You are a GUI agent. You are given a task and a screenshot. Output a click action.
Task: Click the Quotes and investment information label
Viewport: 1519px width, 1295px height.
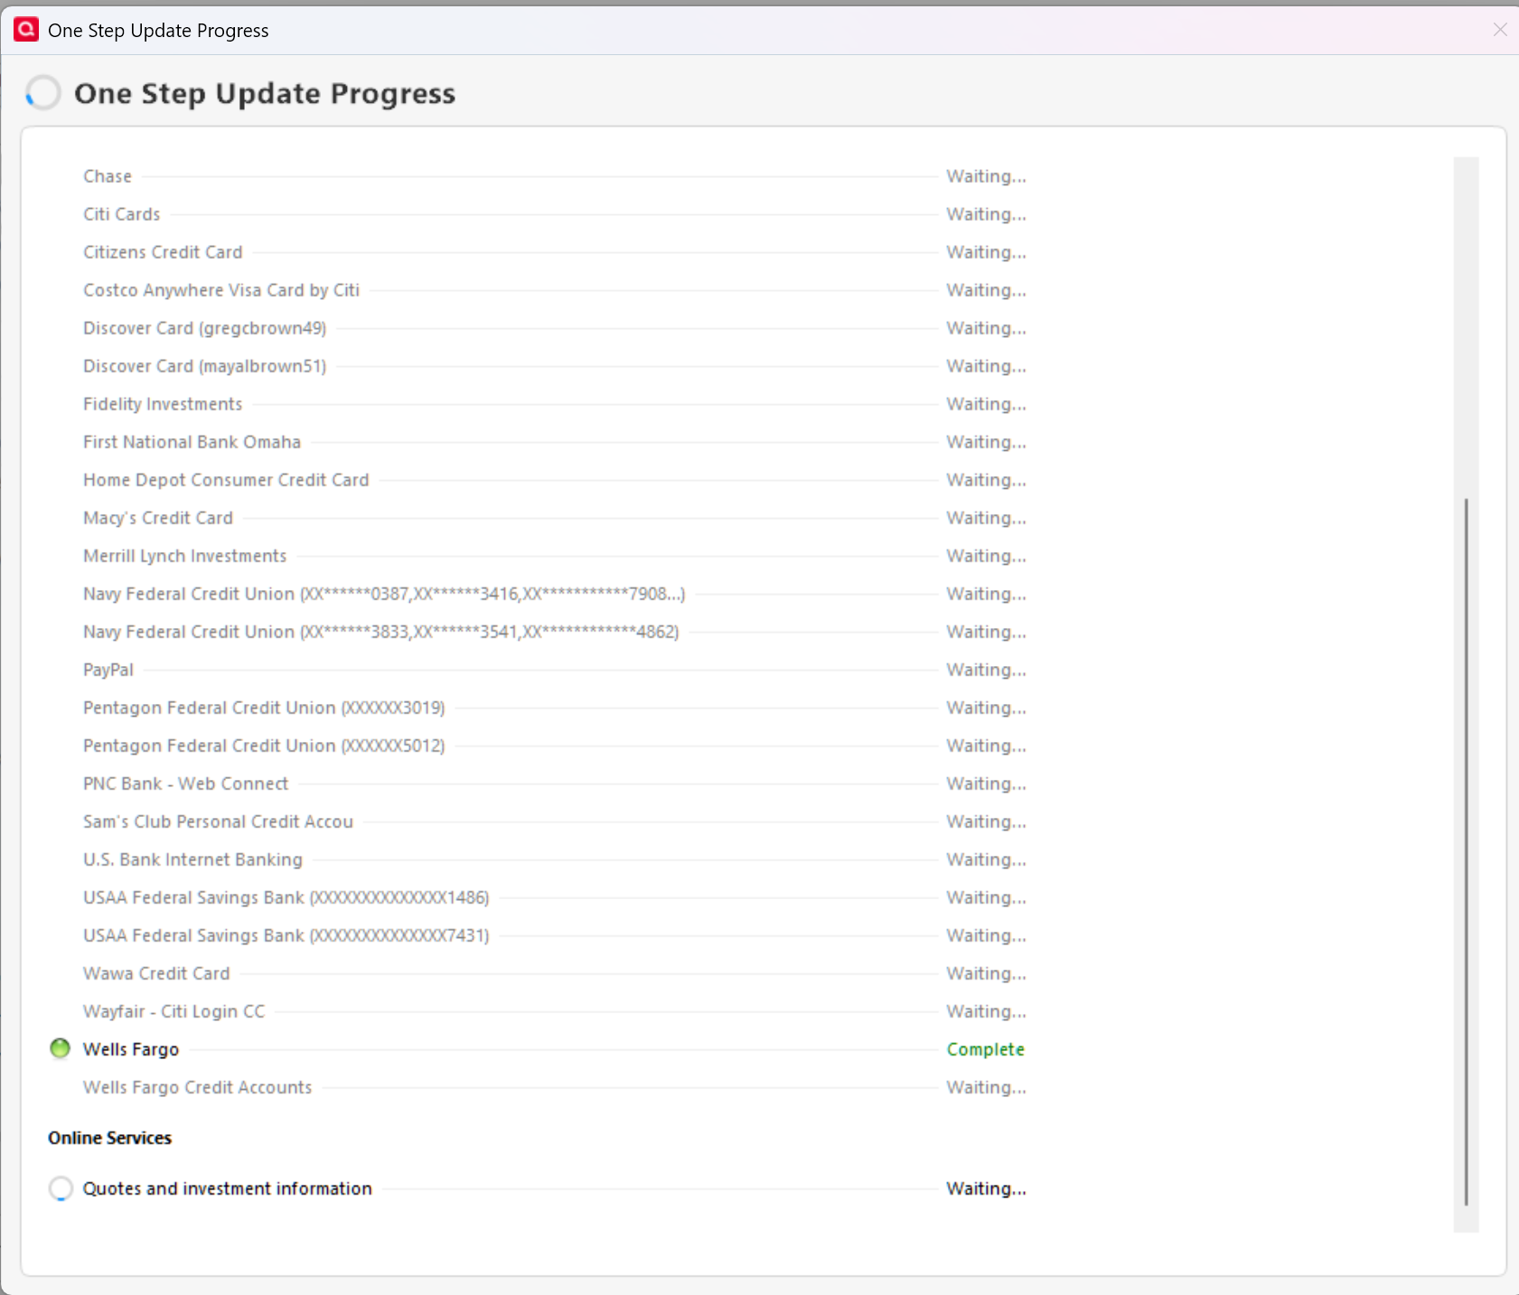(228, 1188)
